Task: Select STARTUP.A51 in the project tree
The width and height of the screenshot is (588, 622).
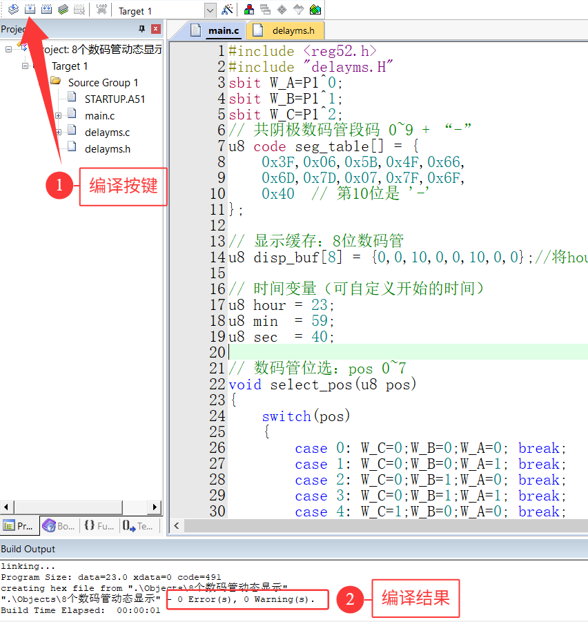Action: (x=115, y=99)
